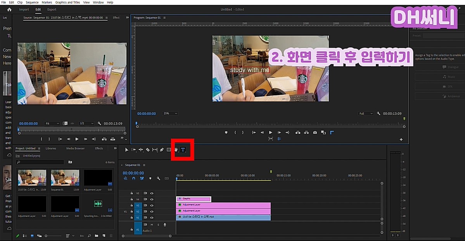The height and width of the screenshot is (241, 465).
Task: Click New Bin folder icon in Project panel
Action: tap(97, 236)
